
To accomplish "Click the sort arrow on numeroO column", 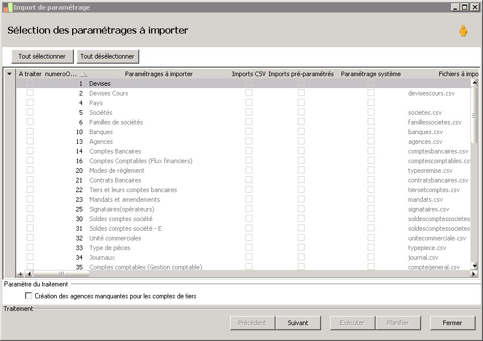I will click(84, 74).
